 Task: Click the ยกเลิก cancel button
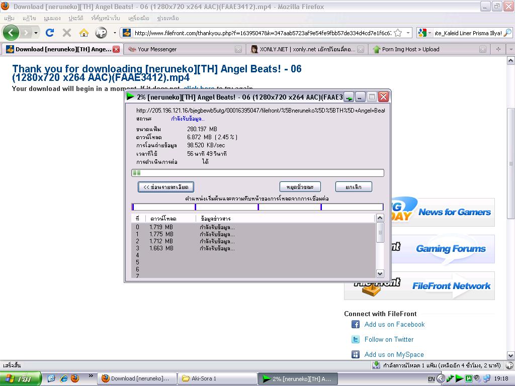point(354,187)
